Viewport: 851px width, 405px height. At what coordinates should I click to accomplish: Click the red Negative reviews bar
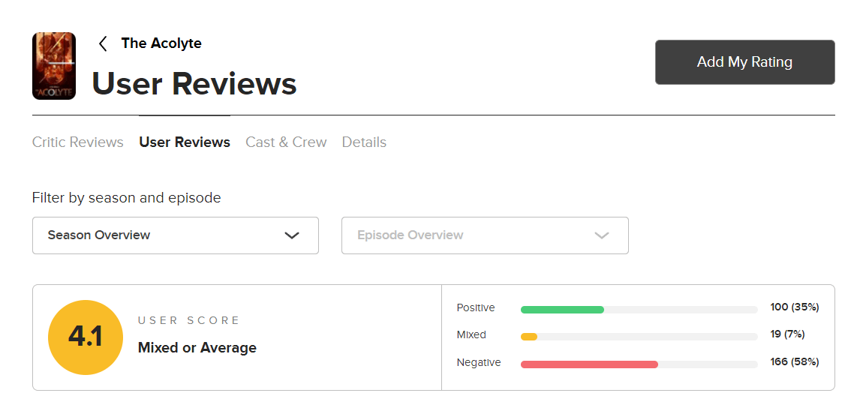point(589,364)
